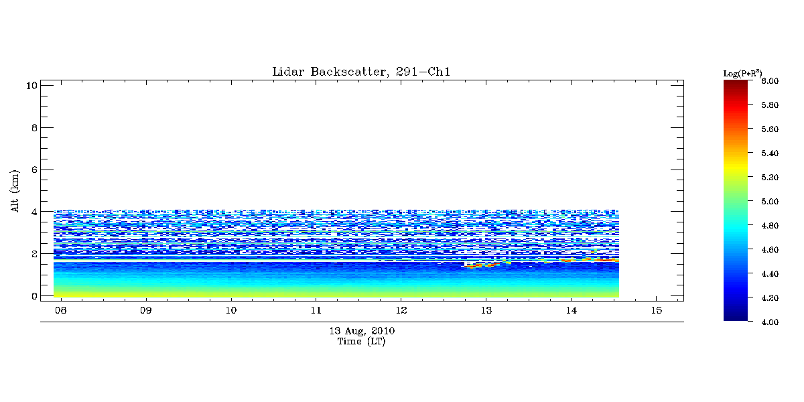This screenshot has width=804, height=402.
Task: Click the altitude tick label 0
Action: tap(33, 295)
